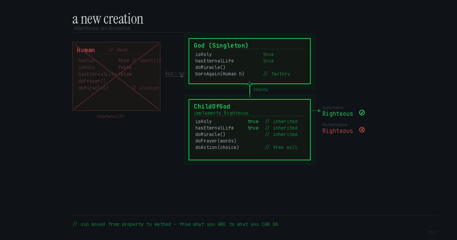
Task: Click the 'hasSin' property in Human
Action: (86, 61)
